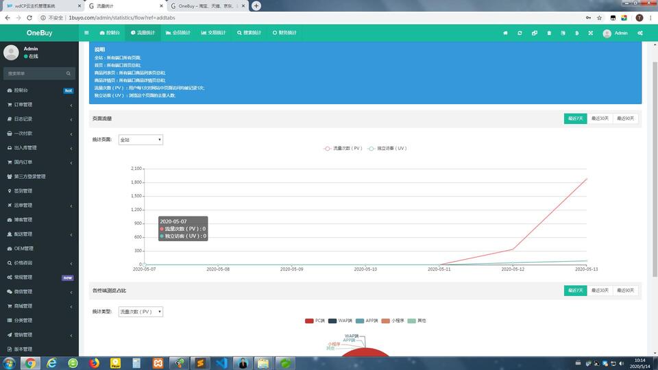Expand the 出入库管理 sidebar menu
Viewport: 658px width, 370px height.
tap(40, 148)
